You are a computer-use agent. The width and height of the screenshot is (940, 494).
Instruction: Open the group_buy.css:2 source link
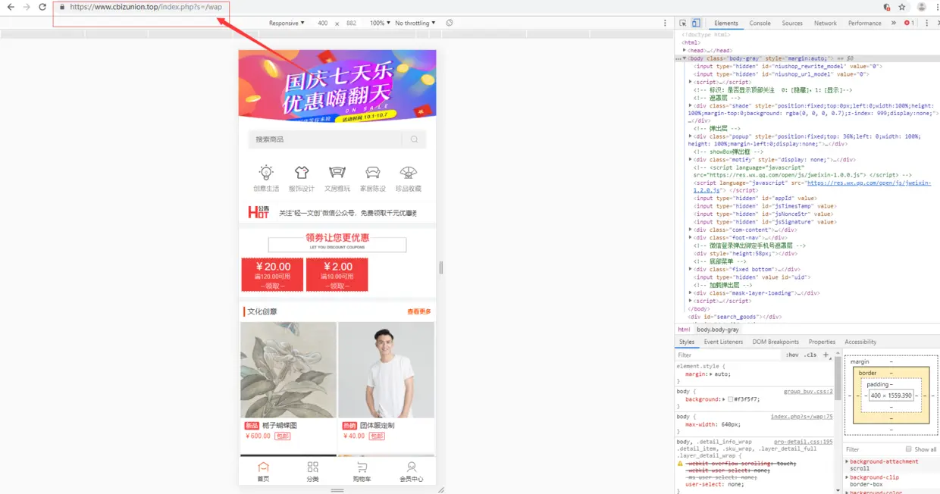(x=808, y=392)
